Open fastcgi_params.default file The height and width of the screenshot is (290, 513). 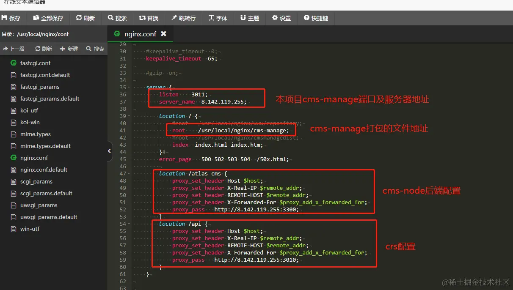(50, 98)
